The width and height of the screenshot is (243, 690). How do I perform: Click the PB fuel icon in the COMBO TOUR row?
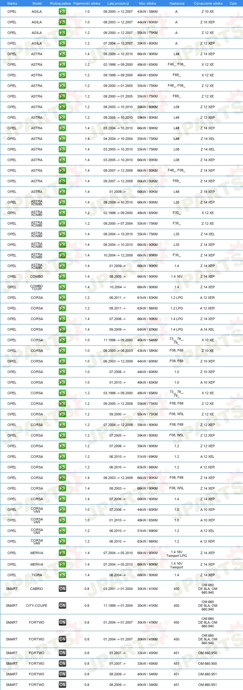(62, 287)
